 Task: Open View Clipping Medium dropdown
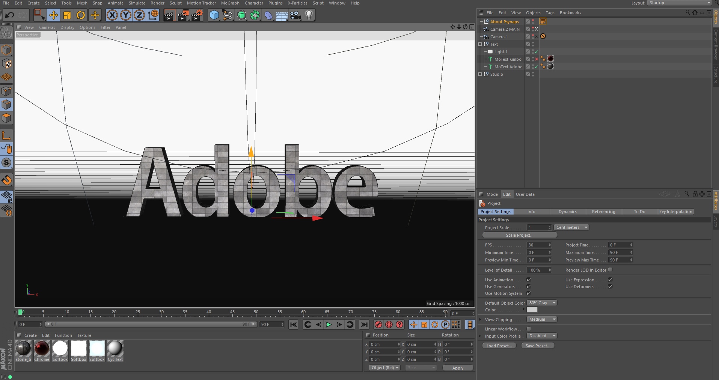(x=542, y=319)
